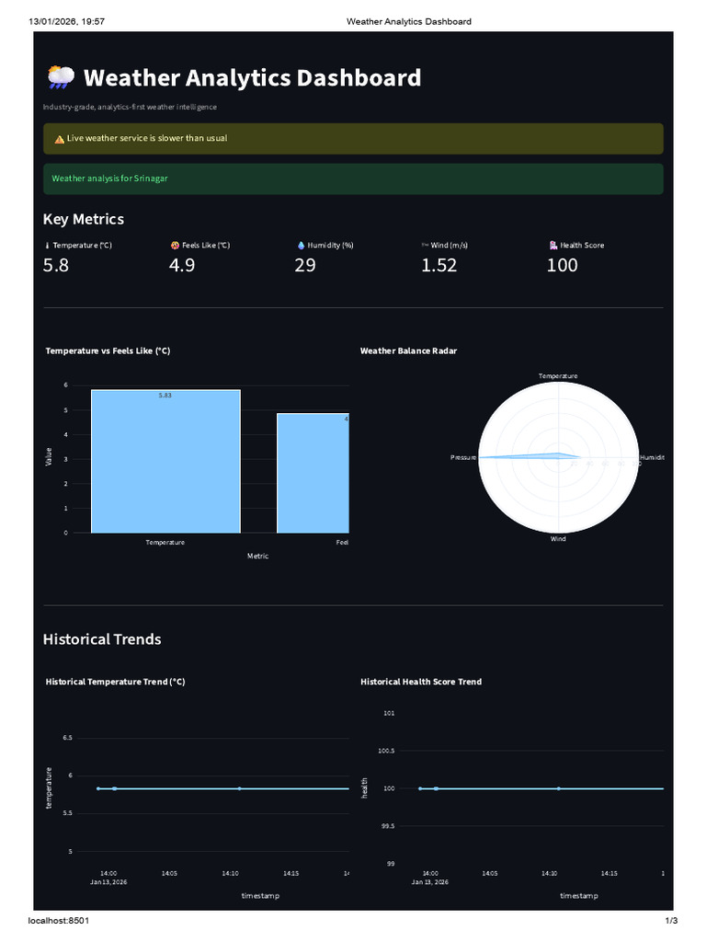The width and height of the screenshot is (706, 942).
Task: Click the 'Live weather service is slower than usual' warning
Action: [353, 139]
